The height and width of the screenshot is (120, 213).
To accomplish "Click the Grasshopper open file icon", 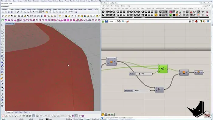I will pyautogui.click(x=103, y=21).
